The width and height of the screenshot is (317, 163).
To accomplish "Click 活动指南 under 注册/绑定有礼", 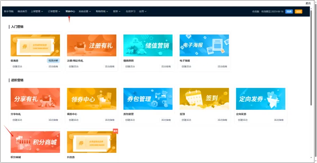I will 110,66.
